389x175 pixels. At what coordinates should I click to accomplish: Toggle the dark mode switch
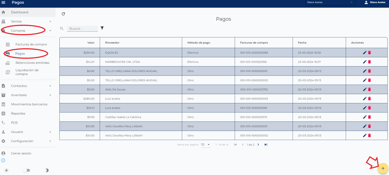[26, 170]
